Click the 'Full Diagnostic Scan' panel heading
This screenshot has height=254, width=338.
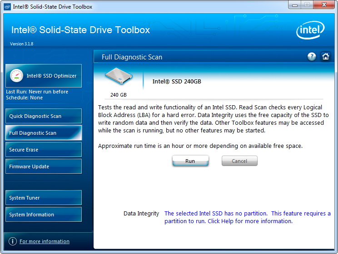pyautogui.click(x=132, y=57)
